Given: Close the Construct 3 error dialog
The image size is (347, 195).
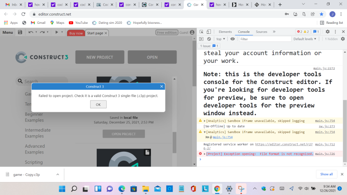Looking at the screenshot, I should 161,86.
